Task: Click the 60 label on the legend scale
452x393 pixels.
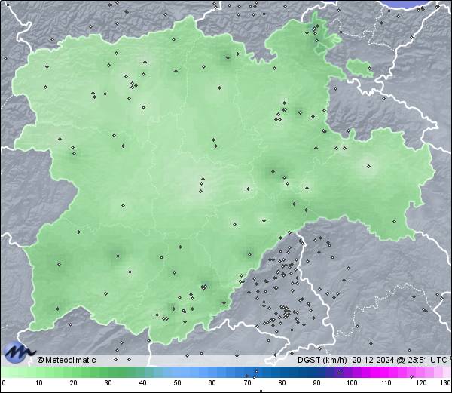Action: (212, 383)
